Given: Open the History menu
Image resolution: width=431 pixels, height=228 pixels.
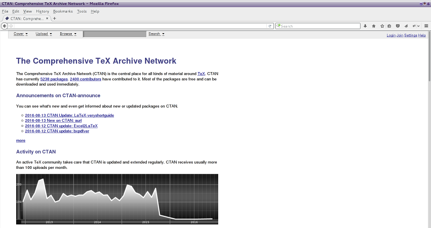Looking at the screenshot, I should (x=43, y=11).
